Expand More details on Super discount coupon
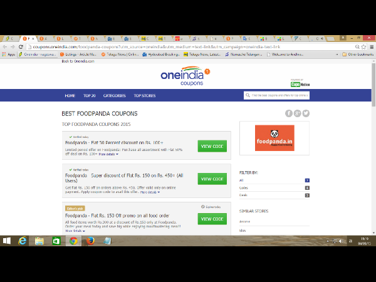 (x=149, y=192)
